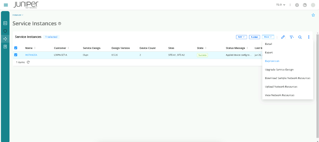The image size is (319, 142).
Task: Open the user profile avatar
Action: click(313, 5)
